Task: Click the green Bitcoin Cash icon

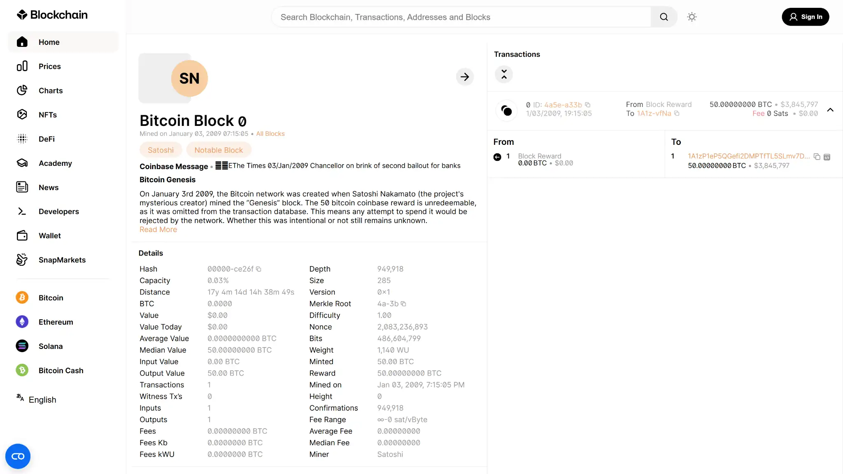Action: pyautogui.click(x=22, y=370)
